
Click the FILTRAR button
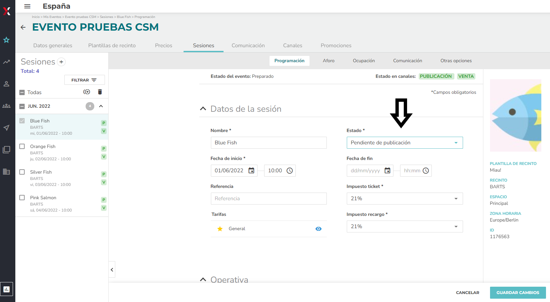click(85, 80)
